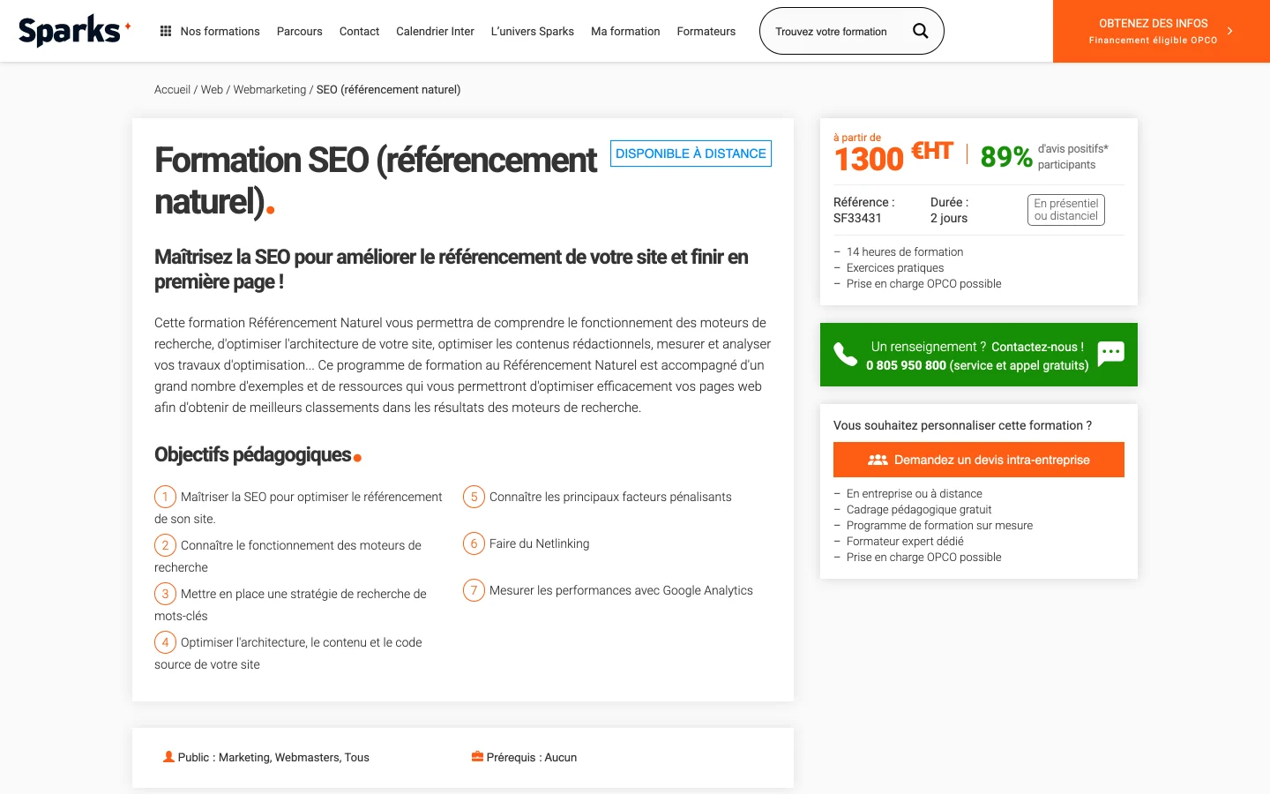Click the search magnifier icon
Screen dimensions: 1270x794
click(920, 31)
